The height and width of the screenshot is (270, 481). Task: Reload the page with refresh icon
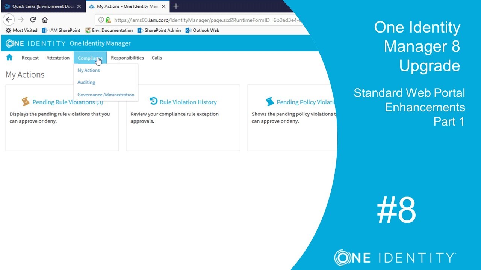[33, 20]
